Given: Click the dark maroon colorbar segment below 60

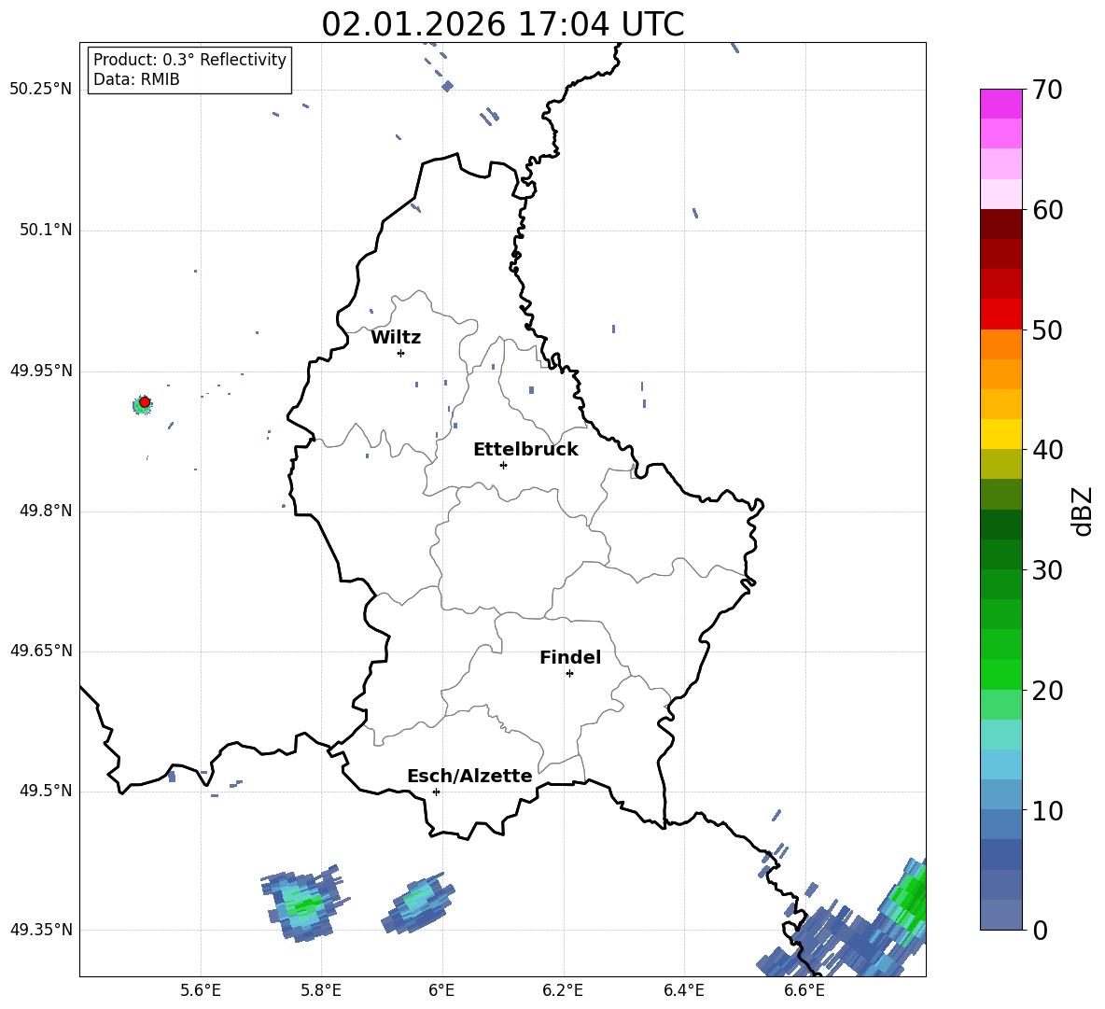Looking at the screenshot, I should pyautogui.click(x=1001, y=224).
